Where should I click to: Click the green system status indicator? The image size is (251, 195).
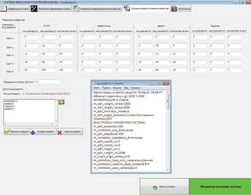(220, 187)
